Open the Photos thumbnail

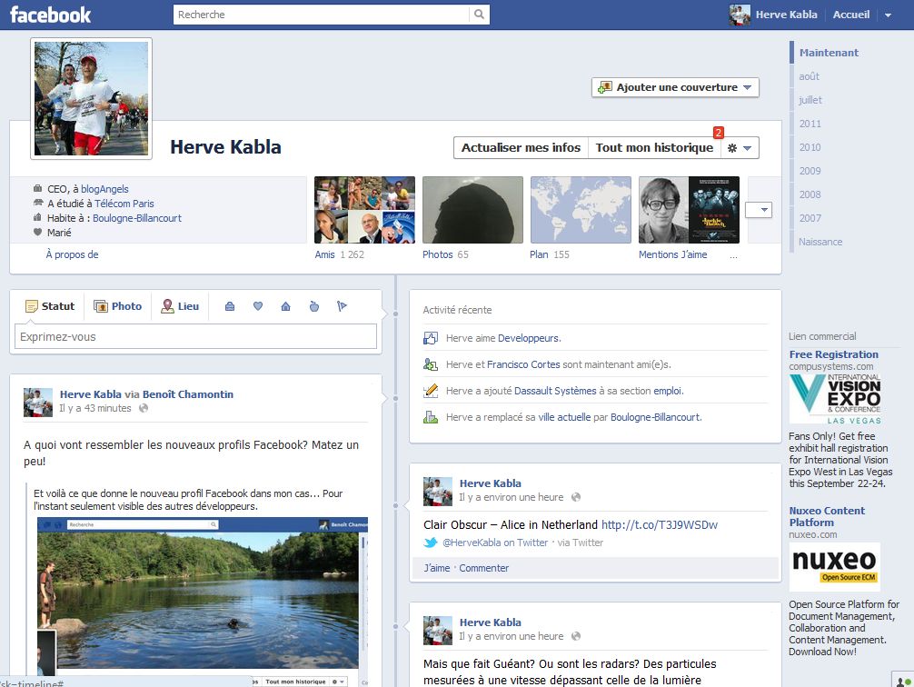[472, 210]
